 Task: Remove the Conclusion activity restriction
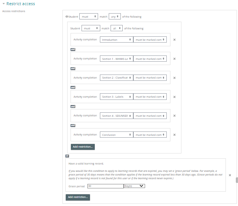174,135
